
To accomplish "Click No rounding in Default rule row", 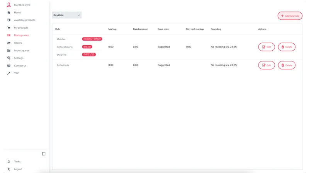I will pos(224,65).
